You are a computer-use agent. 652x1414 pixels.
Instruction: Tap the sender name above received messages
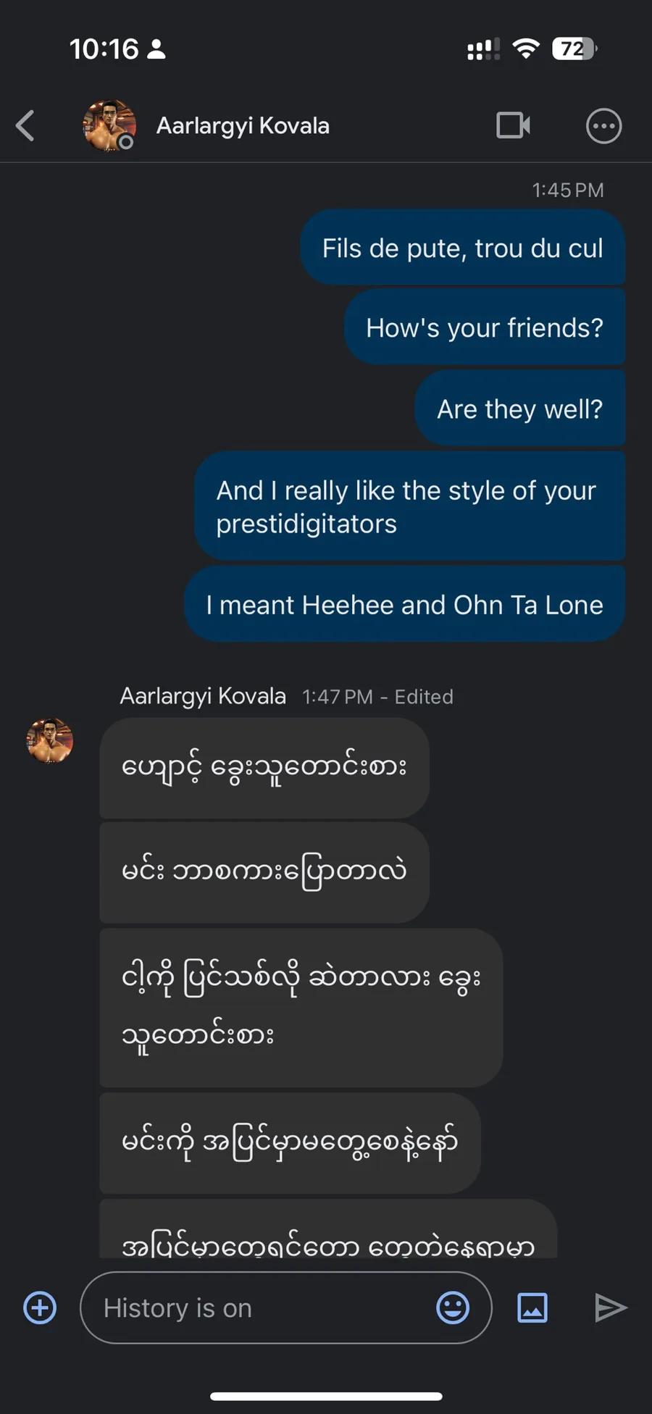point(203,696)
